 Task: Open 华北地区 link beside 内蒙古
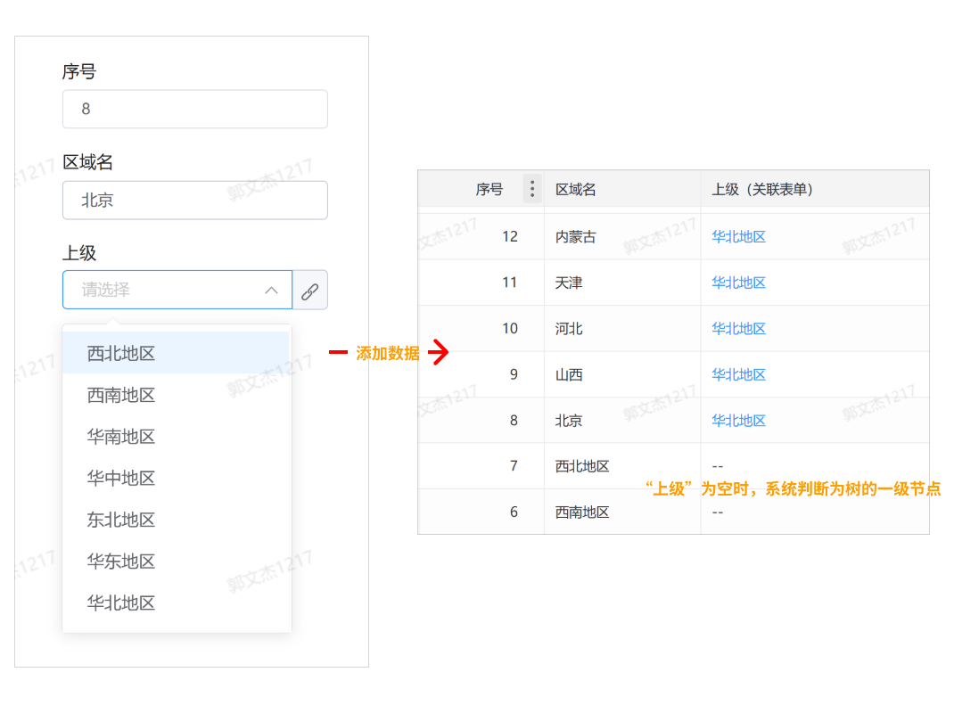738,235
